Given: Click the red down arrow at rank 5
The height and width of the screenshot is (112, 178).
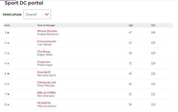Looking at the screenshot, I should coord(8,74).
